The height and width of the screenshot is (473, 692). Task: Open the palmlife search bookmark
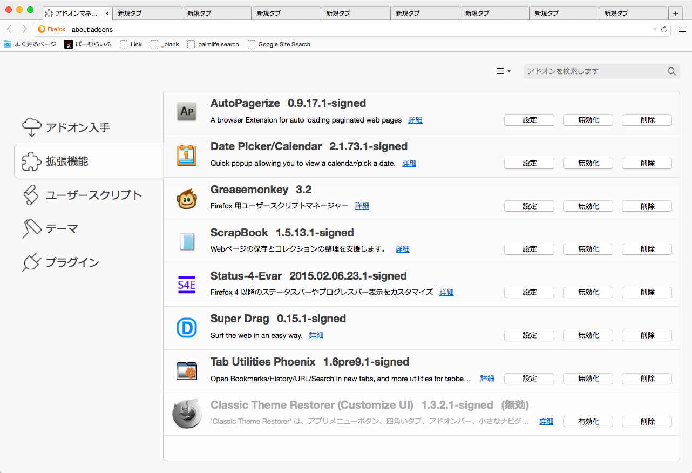213,44
